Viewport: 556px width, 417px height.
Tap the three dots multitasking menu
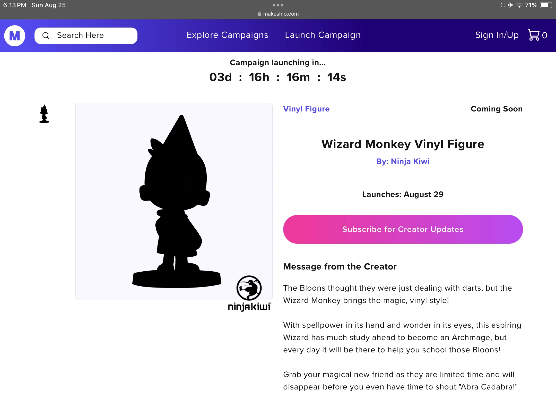pyautogui.click(x=278, y=5)
